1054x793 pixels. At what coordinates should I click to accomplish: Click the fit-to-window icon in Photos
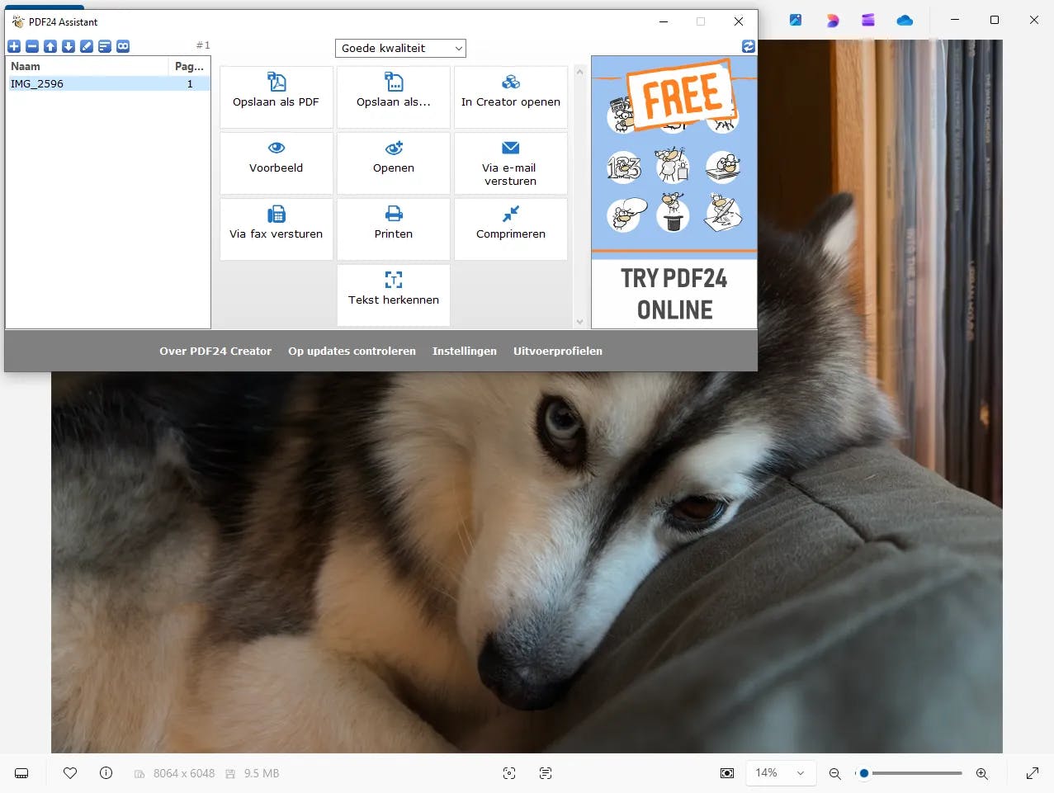point(727,773)
